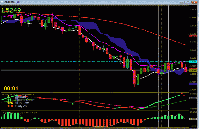Image resolution: width=199 pixels, height=129 pixels.
Task: Click the 1.5295 price axis label
Action: point(193,58)
